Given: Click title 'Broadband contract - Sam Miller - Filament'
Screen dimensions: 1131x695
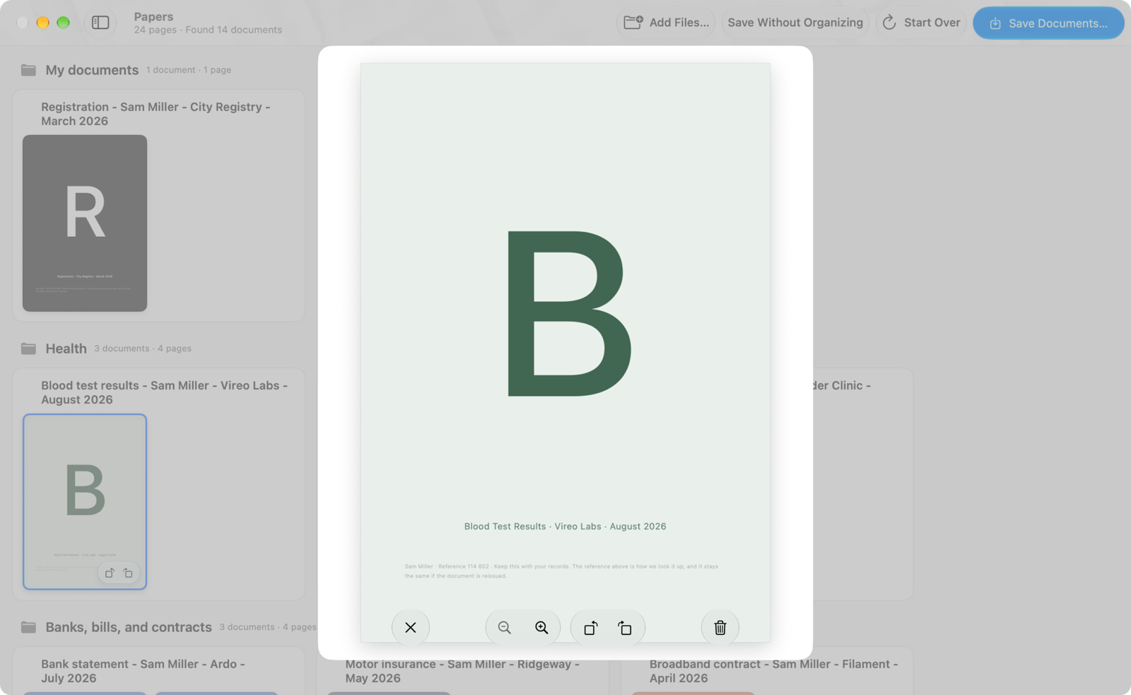Looking at the screenshot, I should pos(773,671).
